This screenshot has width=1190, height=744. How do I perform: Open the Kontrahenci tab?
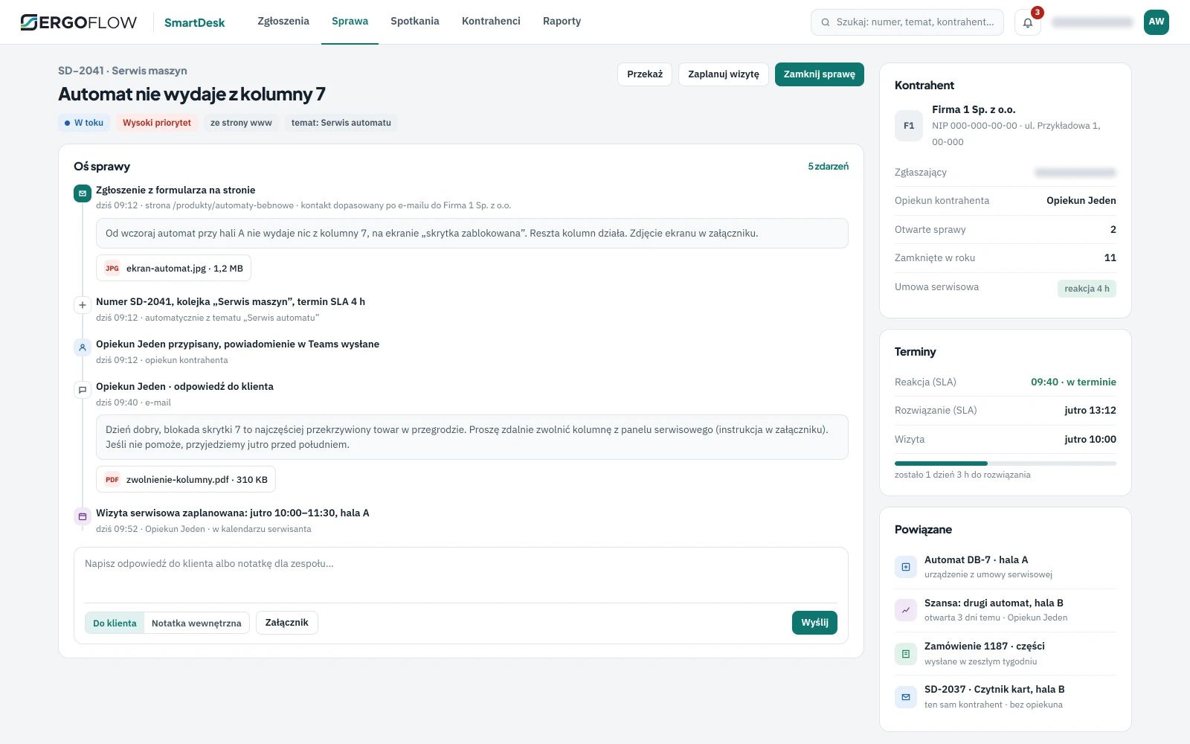[x=491, y=22]
